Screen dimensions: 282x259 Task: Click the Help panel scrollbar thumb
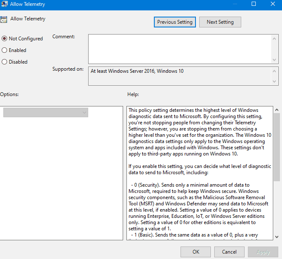tap(277, 148)
